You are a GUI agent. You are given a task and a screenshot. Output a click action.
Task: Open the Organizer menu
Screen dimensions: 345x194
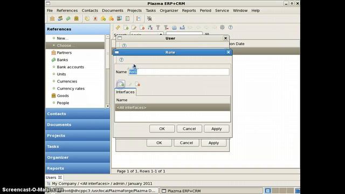[169, 11]
